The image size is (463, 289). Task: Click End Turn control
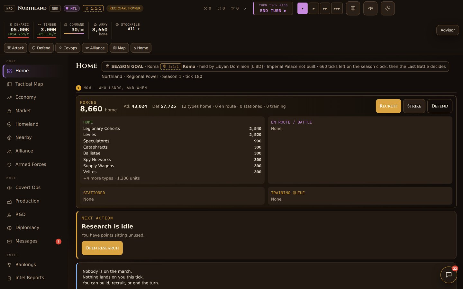[273, 8]
